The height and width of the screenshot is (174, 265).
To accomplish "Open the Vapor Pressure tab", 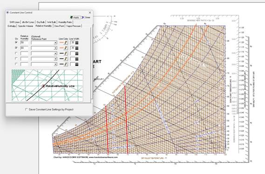I will coord(73,26).
